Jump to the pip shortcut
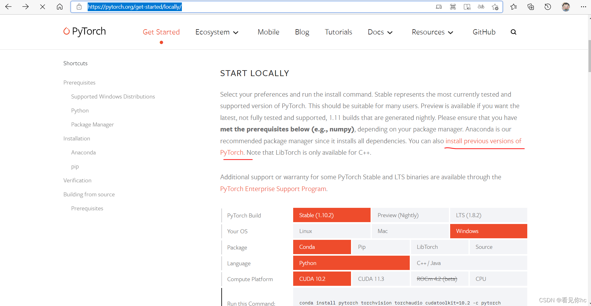Screen dimensions: 591x306 tap(75, 167)
